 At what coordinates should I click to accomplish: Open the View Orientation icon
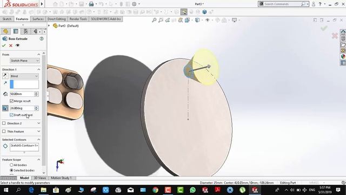point(188,20)
